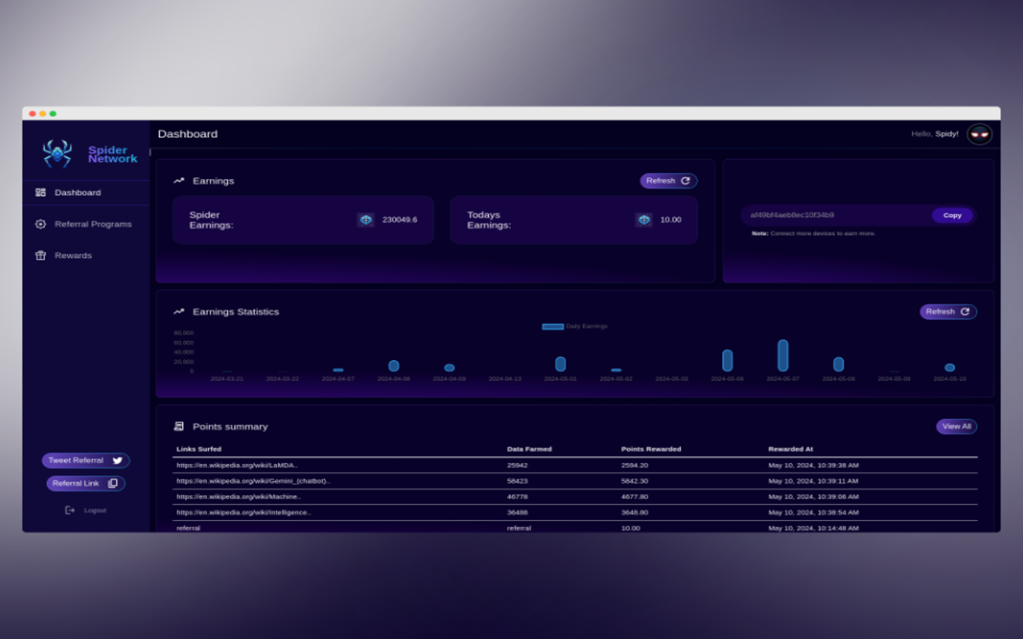The height and width of the screenshot is (639, 1023).
Task: Click the Referral Programs gear icon
Action: (41, 224)
